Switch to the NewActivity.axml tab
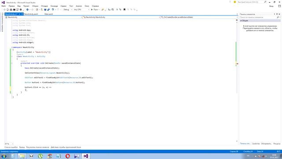Viewport: 282px width, 159px height. (31, 14)
